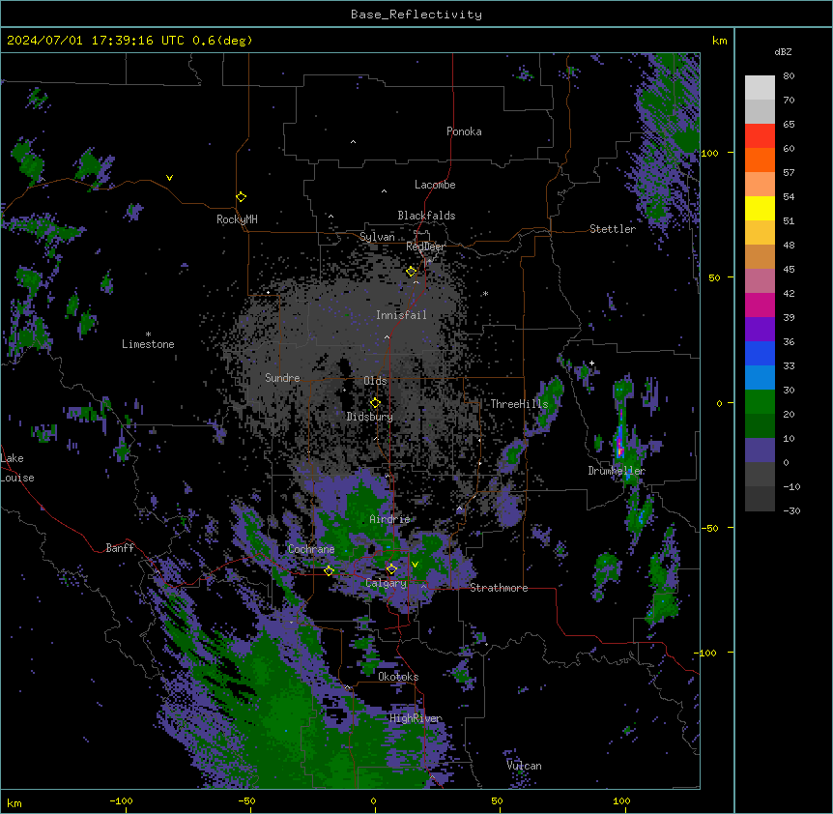Screen dimensions: 833x814
Task: Click the green echo southwest of ThreeHills
Action: [x=513, y=453]
